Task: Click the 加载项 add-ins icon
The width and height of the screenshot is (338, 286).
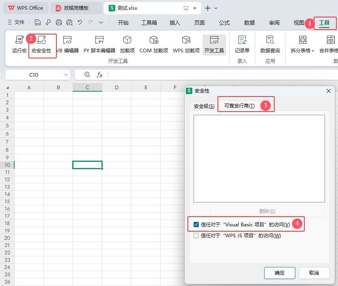Action: 127,40
